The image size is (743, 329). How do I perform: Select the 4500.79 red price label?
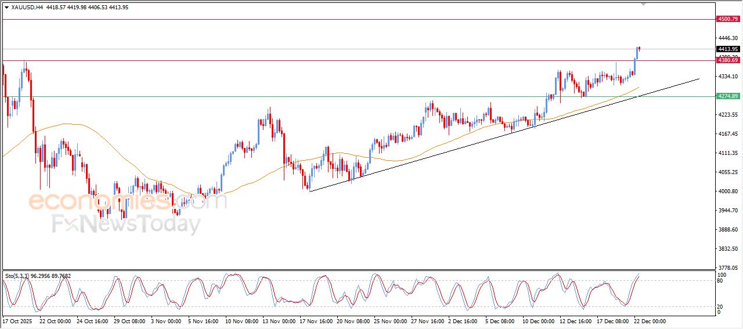(x=727, y=19)
